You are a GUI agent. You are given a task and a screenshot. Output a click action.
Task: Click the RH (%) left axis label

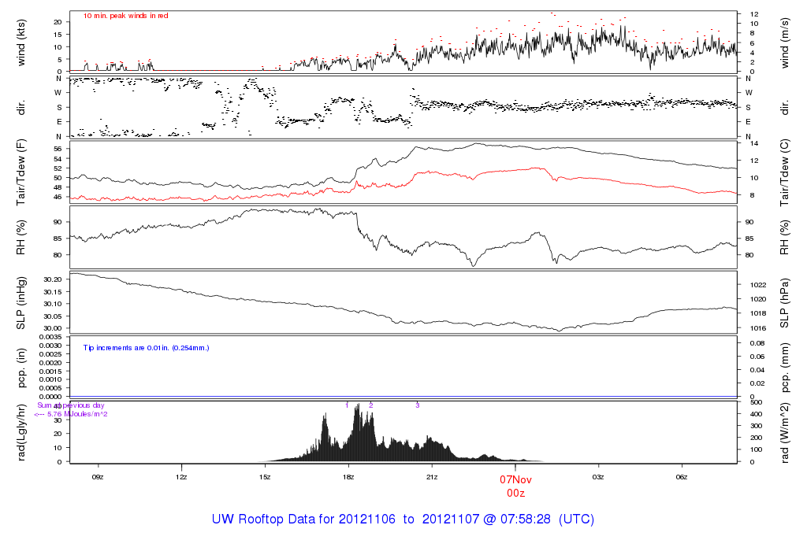tap(21, 238)
